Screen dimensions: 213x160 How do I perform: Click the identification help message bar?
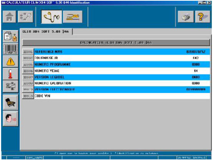[x=106, y=153]
